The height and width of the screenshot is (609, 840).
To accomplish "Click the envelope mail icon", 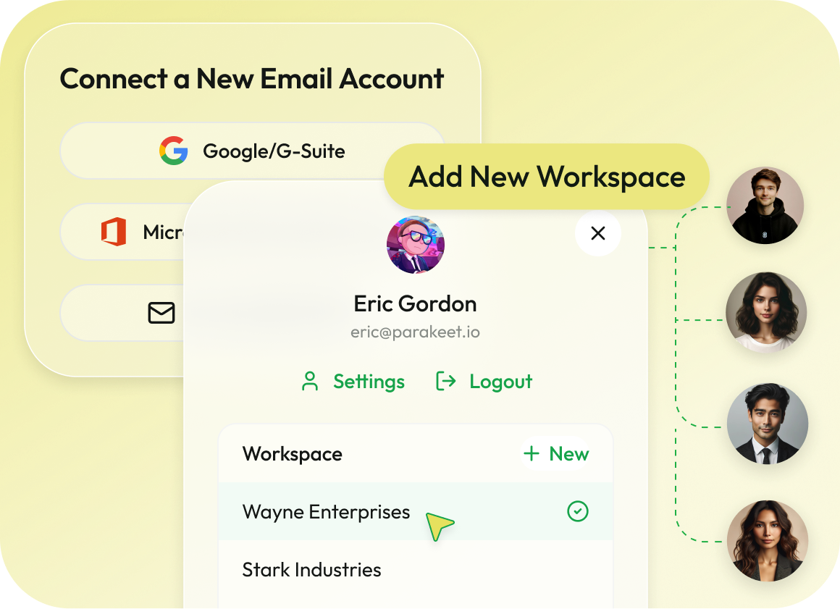I will click(x=161, y=313).
